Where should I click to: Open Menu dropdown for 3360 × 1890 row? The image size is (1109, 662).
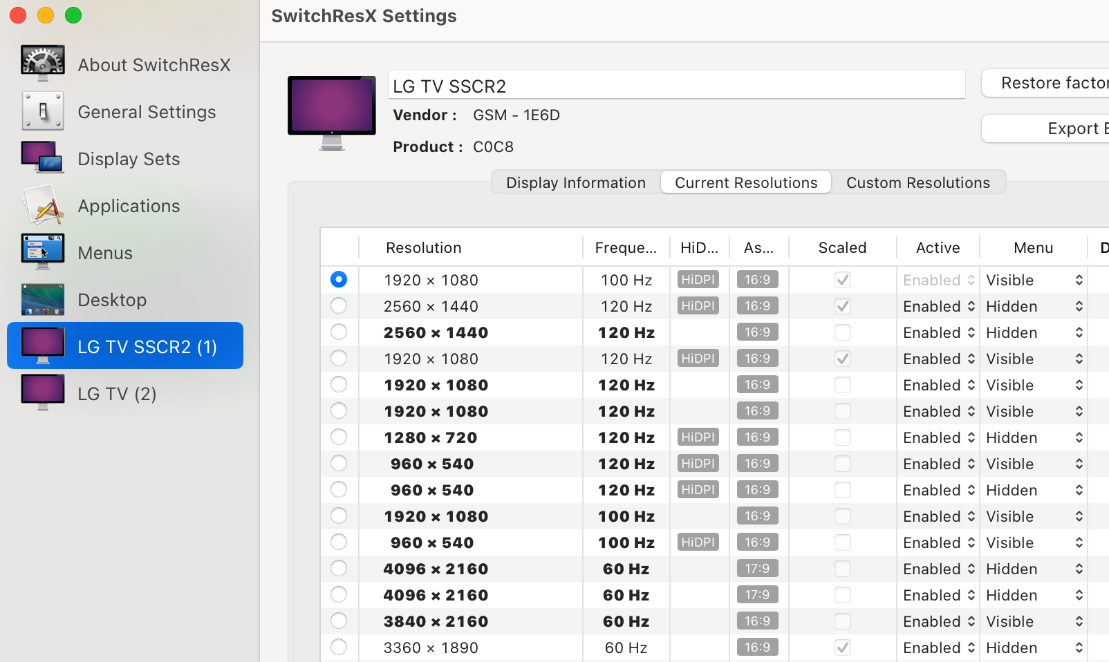[x=1034, y=647]
